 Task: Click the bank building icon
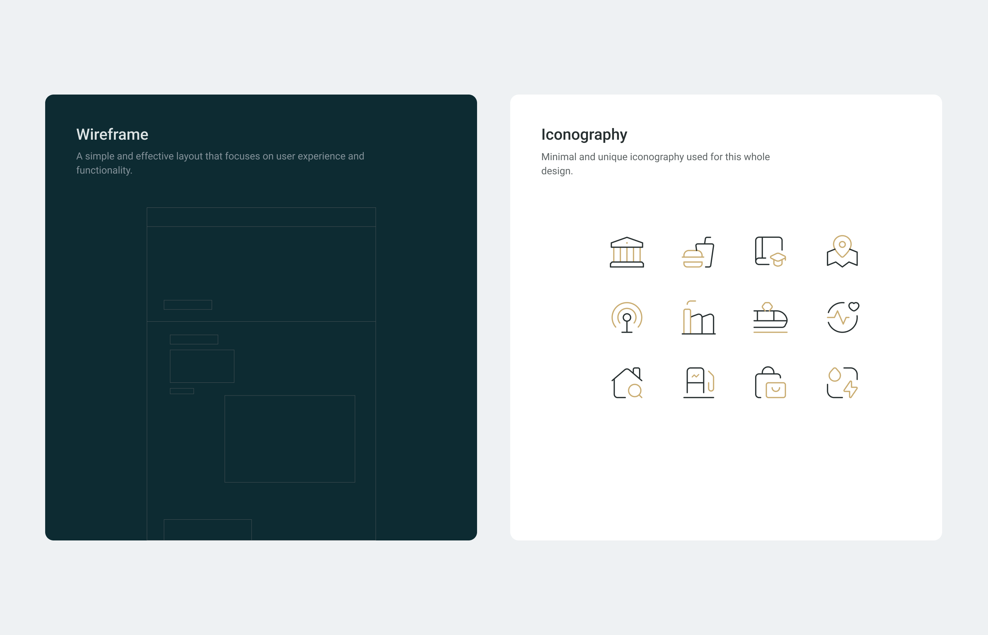[x=627, y=252]
